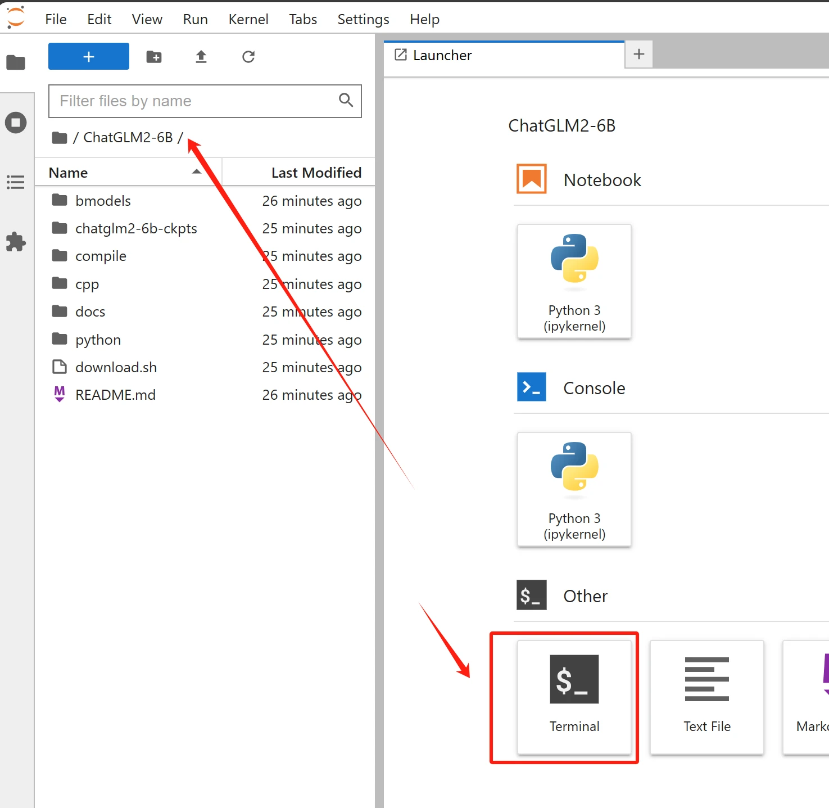This screenshot has width=829, height=808.
Task: Open the File Browser sidebar icon
Action: point(16,62)
